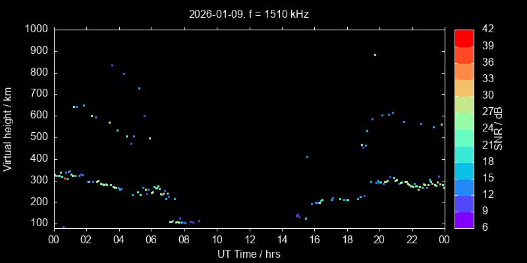Click the isolated blue point near 410 km
Screen dimensions: 527x263
click(307, 157)
